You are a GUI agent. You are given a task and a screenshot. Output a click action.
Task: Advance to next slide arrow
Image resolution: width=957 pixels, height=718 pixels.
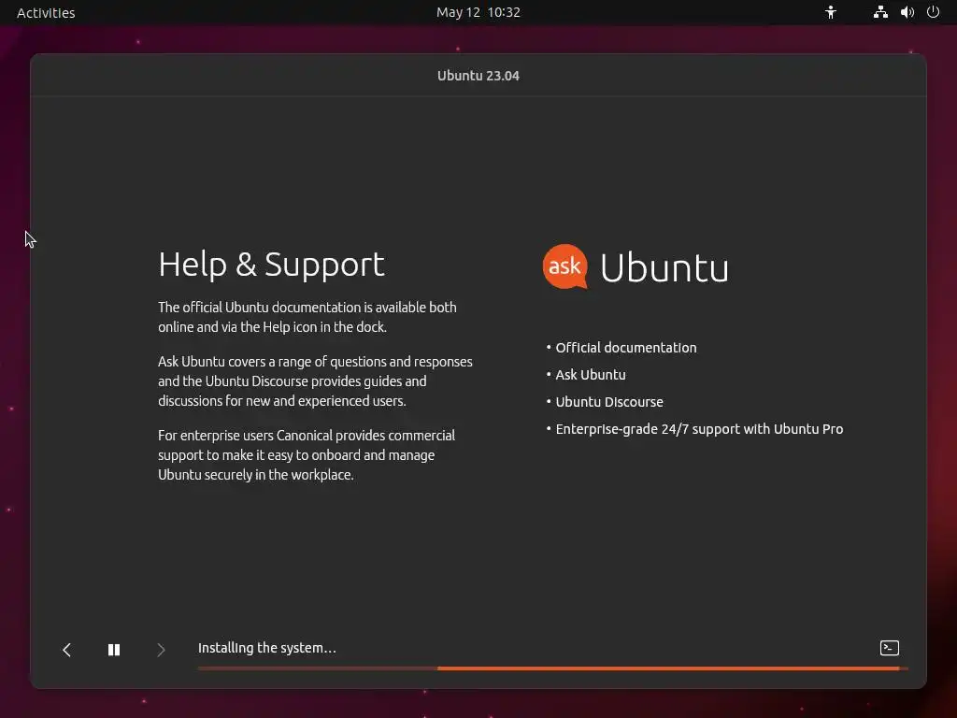pyautogui.click(x=161, y=650)
